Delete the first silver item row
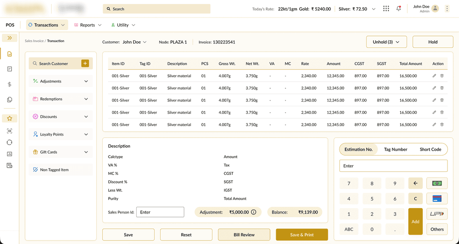Viewport: 459px width, 244px height. [x=442, y=75]
